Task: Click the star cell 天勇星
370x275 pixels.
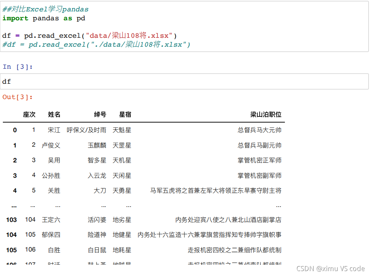Action: point(122,191)
